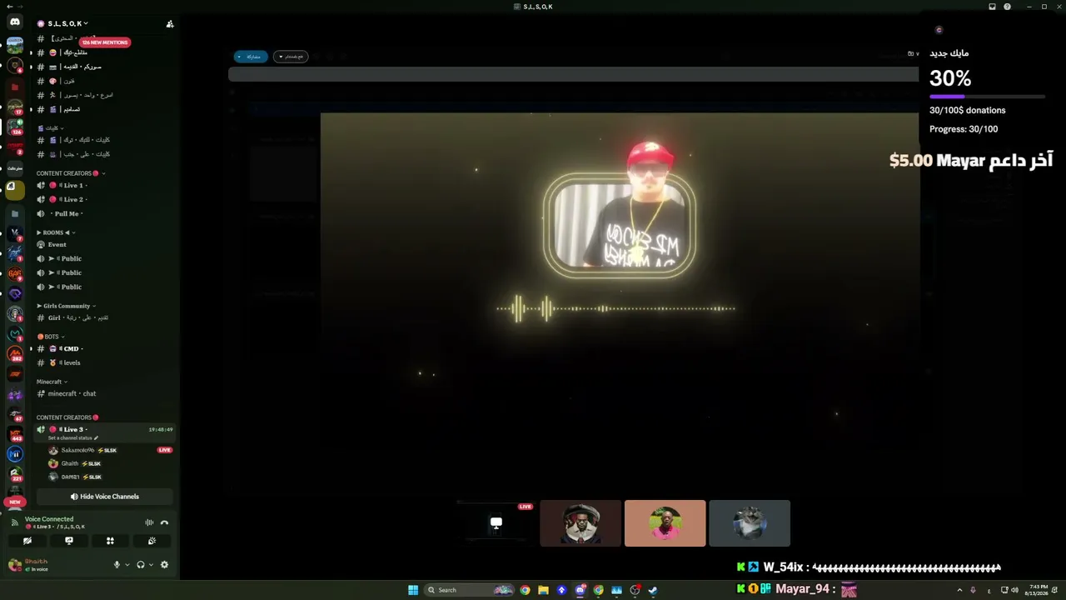Set a channel status link
The image size is (1066, 600).
pyautogui.click(x=73, y=438)
